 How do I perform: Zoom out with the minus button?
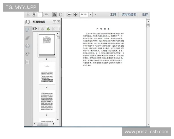click(69, 14)
